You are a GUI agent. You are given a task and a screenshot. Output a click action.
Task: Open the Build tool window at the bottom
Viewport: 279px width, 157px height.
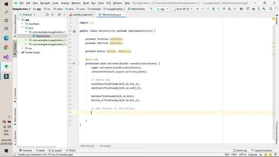[x=40, y=150]
